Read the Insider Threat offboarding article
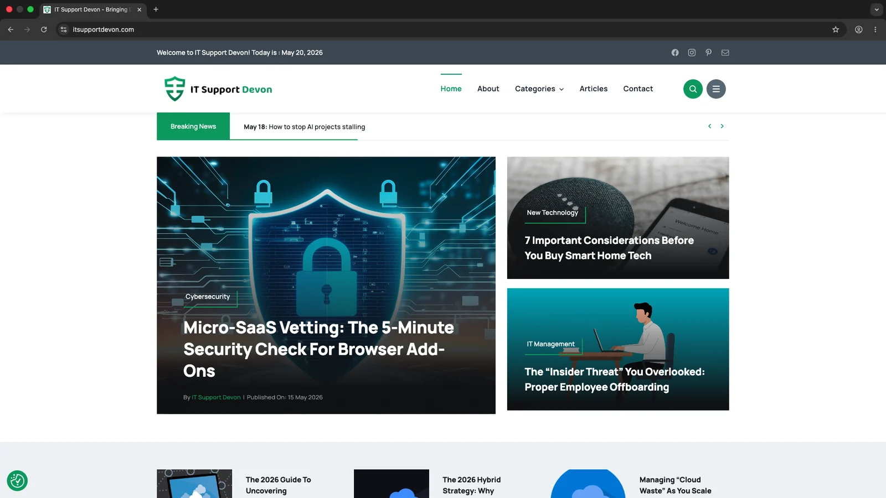The image size is (886, 498). tap(615, 380)
